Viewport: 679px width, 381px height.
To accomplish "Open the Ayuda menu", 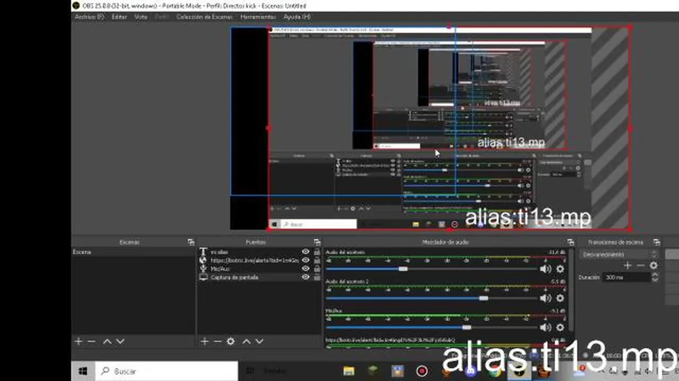I will pyautogui.click(x=297, y=17).
